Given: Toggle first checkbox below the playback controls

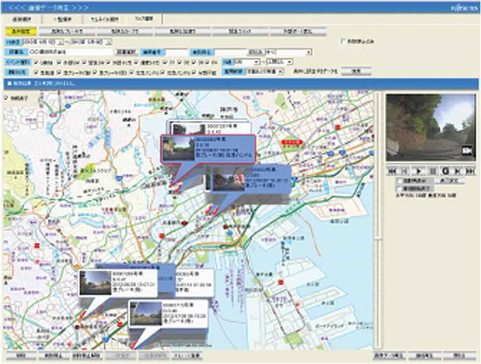Looking at the screenshot, I should (x=400, y=181).
